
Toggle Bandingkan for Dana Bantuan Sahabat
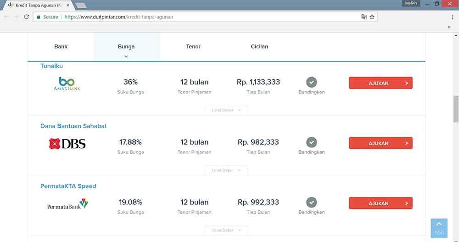click(x=312, y=142)
